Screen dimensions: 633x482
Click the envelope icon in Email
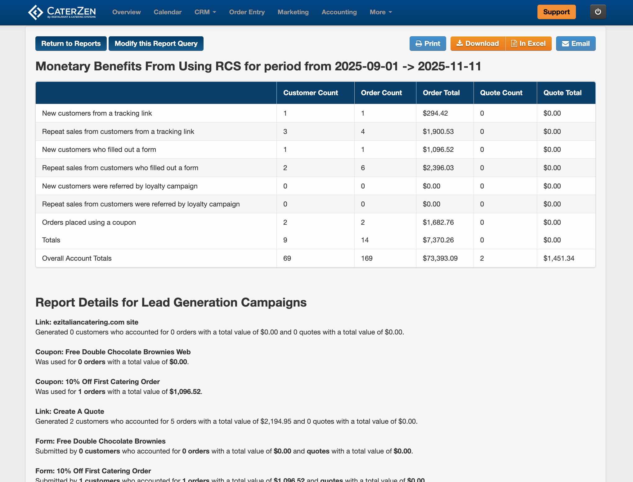click(x=565, y=44)
